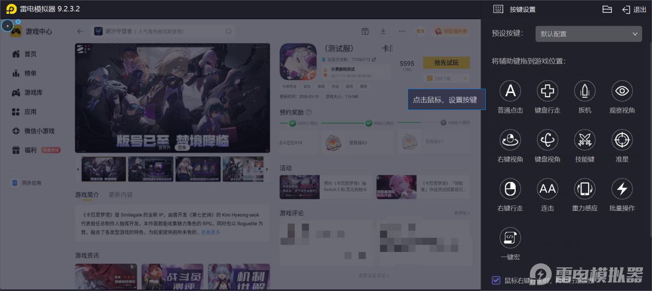Click the yellow 抢先试玩 button
The width and height of the screenshot is (652, 291).
pos(446,63)
